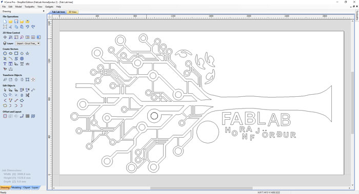This screenshot has height=194, width=359.
Task: Activate the interactive trim scissors tool
Action: (28, 95)
